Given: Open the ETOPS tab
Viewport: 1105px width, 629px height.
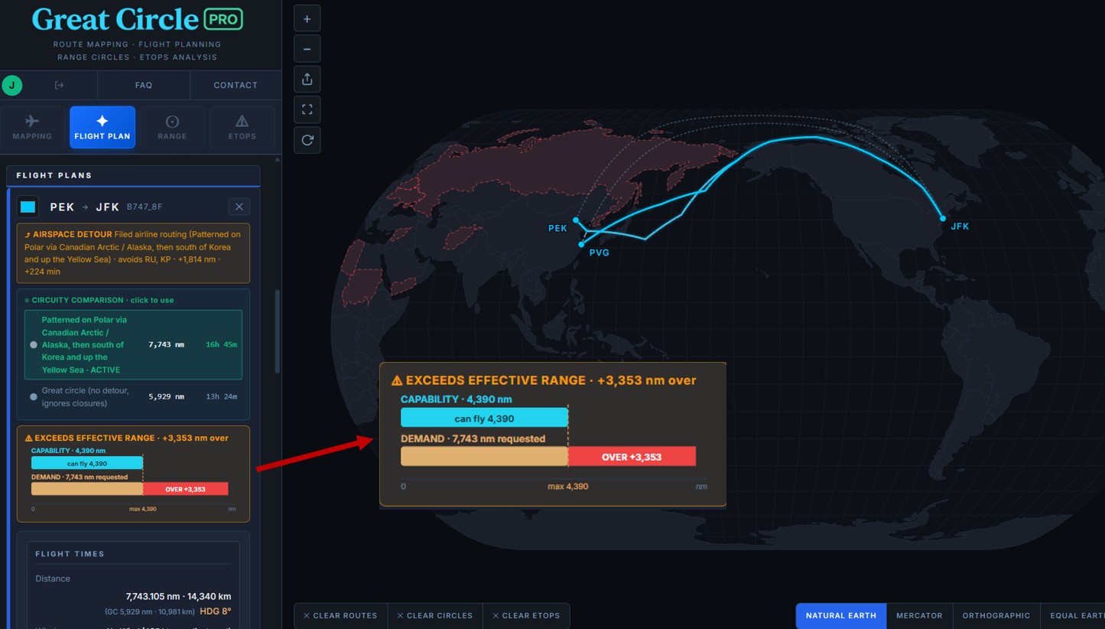Looking at the screenshot, I should point(242,127).
